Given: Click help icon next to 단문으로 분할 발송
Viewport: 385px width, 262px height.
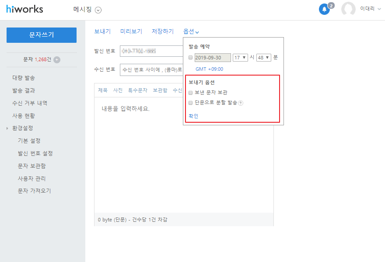Looking at the screenshot, I should click(x=241, y=103).
